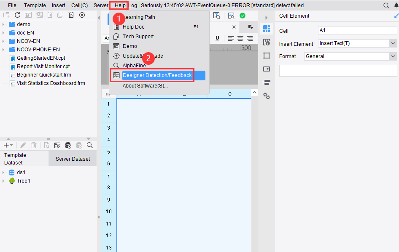Open the tab list dropdown arrow icon
The width and height of the screenshot is (399, 252).
(251, 27)
